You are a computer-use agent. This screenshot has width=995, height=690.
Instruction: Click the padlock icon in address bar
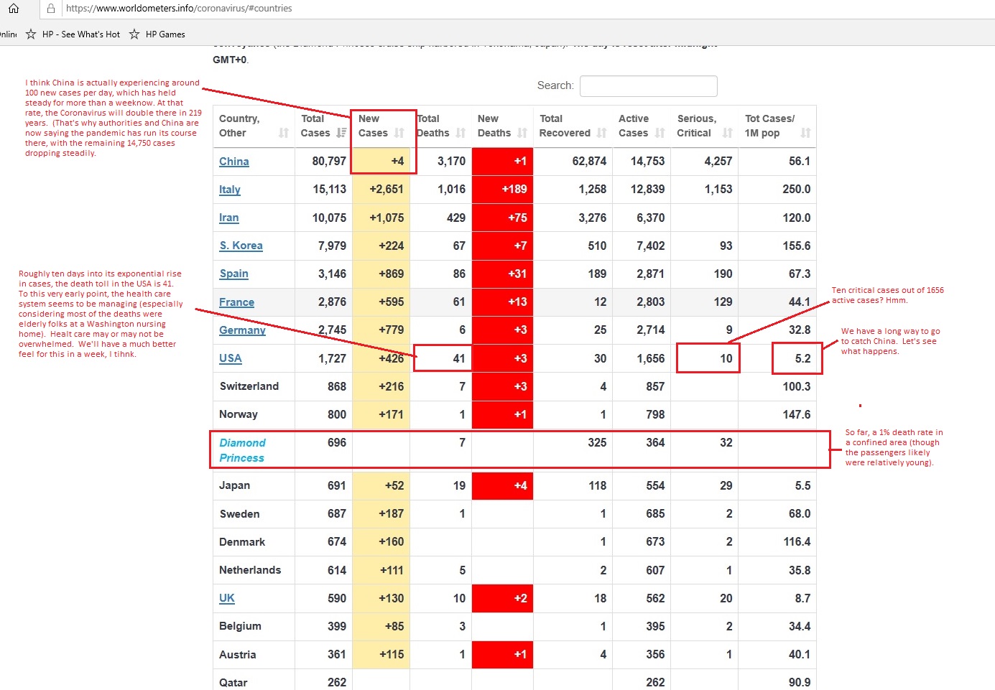point(50,9)
